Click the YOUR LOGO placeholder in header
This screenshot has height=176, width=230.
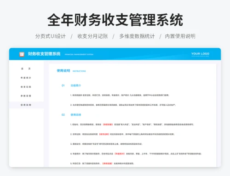(200, 54)
